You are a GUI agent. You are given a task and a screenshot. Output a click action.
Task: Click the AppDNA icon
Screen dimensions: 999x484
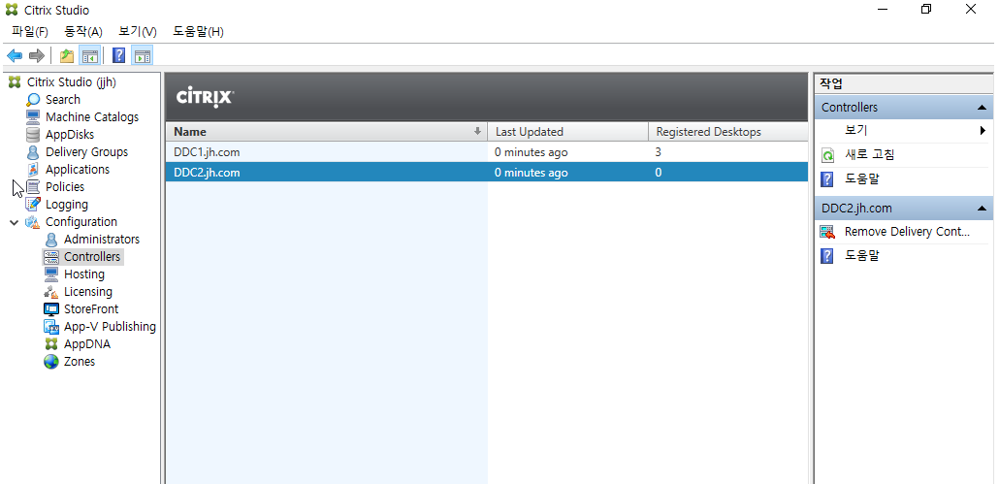(51, 344)
